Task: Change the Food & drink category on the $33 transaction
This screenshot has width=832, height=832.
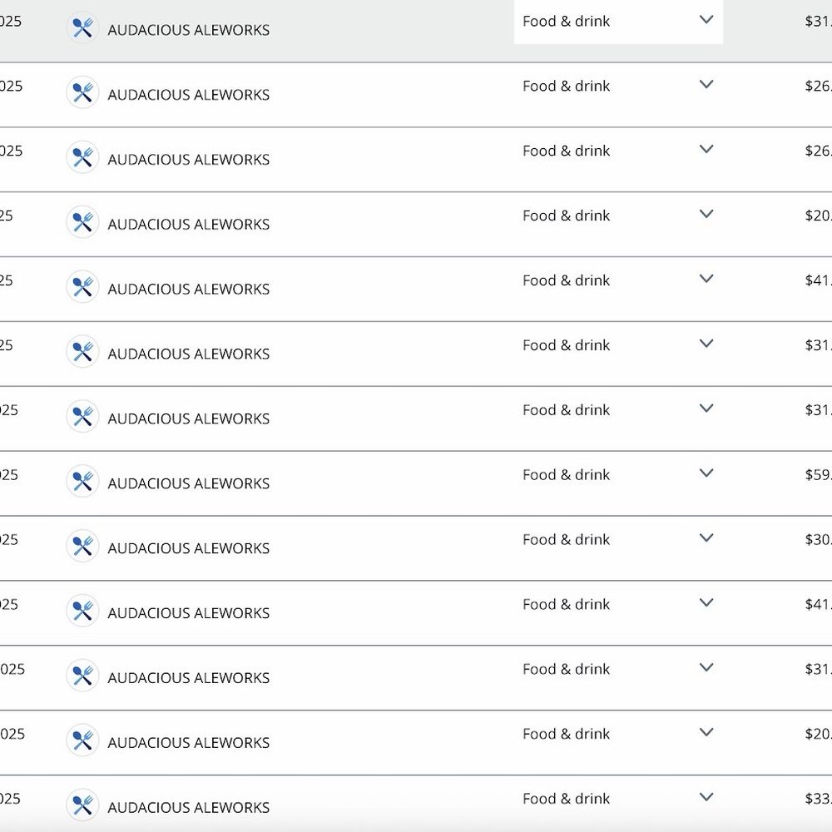Action: [618, 799]
